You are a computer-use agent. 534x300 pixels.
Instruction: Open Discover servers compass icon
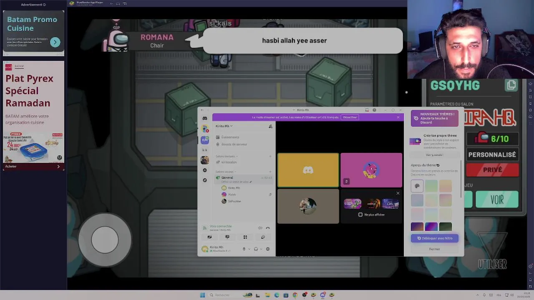pos(205,180)
